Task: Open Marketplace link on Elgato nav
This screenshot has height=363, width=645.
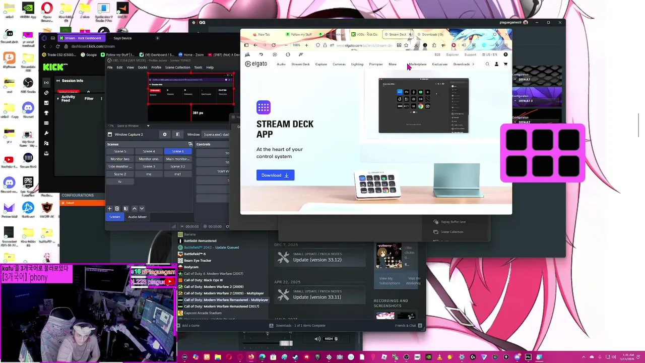Action: click(417, 64)
